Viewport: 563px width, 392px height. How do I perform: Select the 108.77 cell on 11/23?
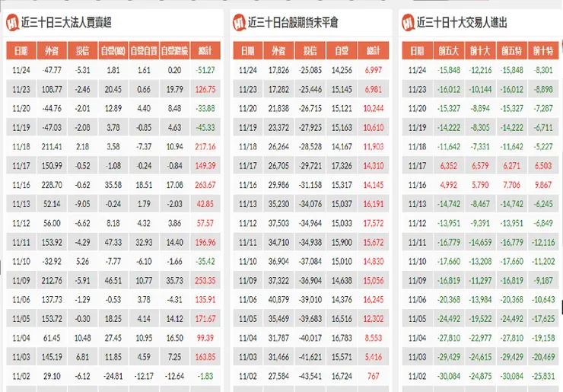(52, 89)
